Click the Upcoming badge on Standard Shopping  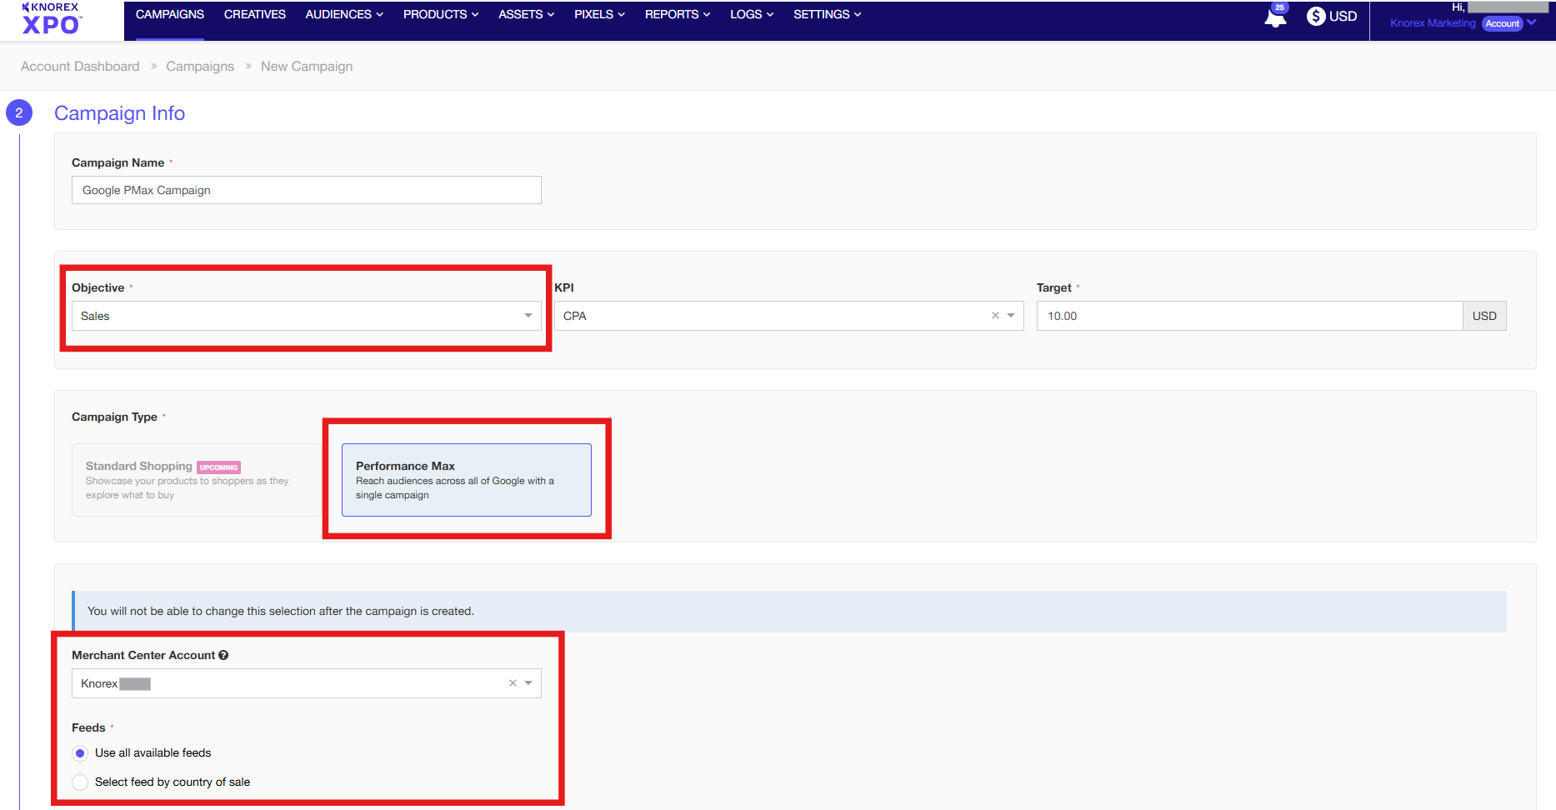tap(219, 467)
